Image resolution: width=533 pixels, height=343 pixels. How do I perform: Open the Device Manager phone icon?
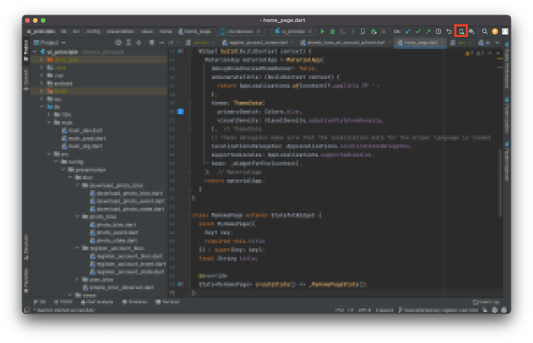pyautogui.click(x=461, y=32)
